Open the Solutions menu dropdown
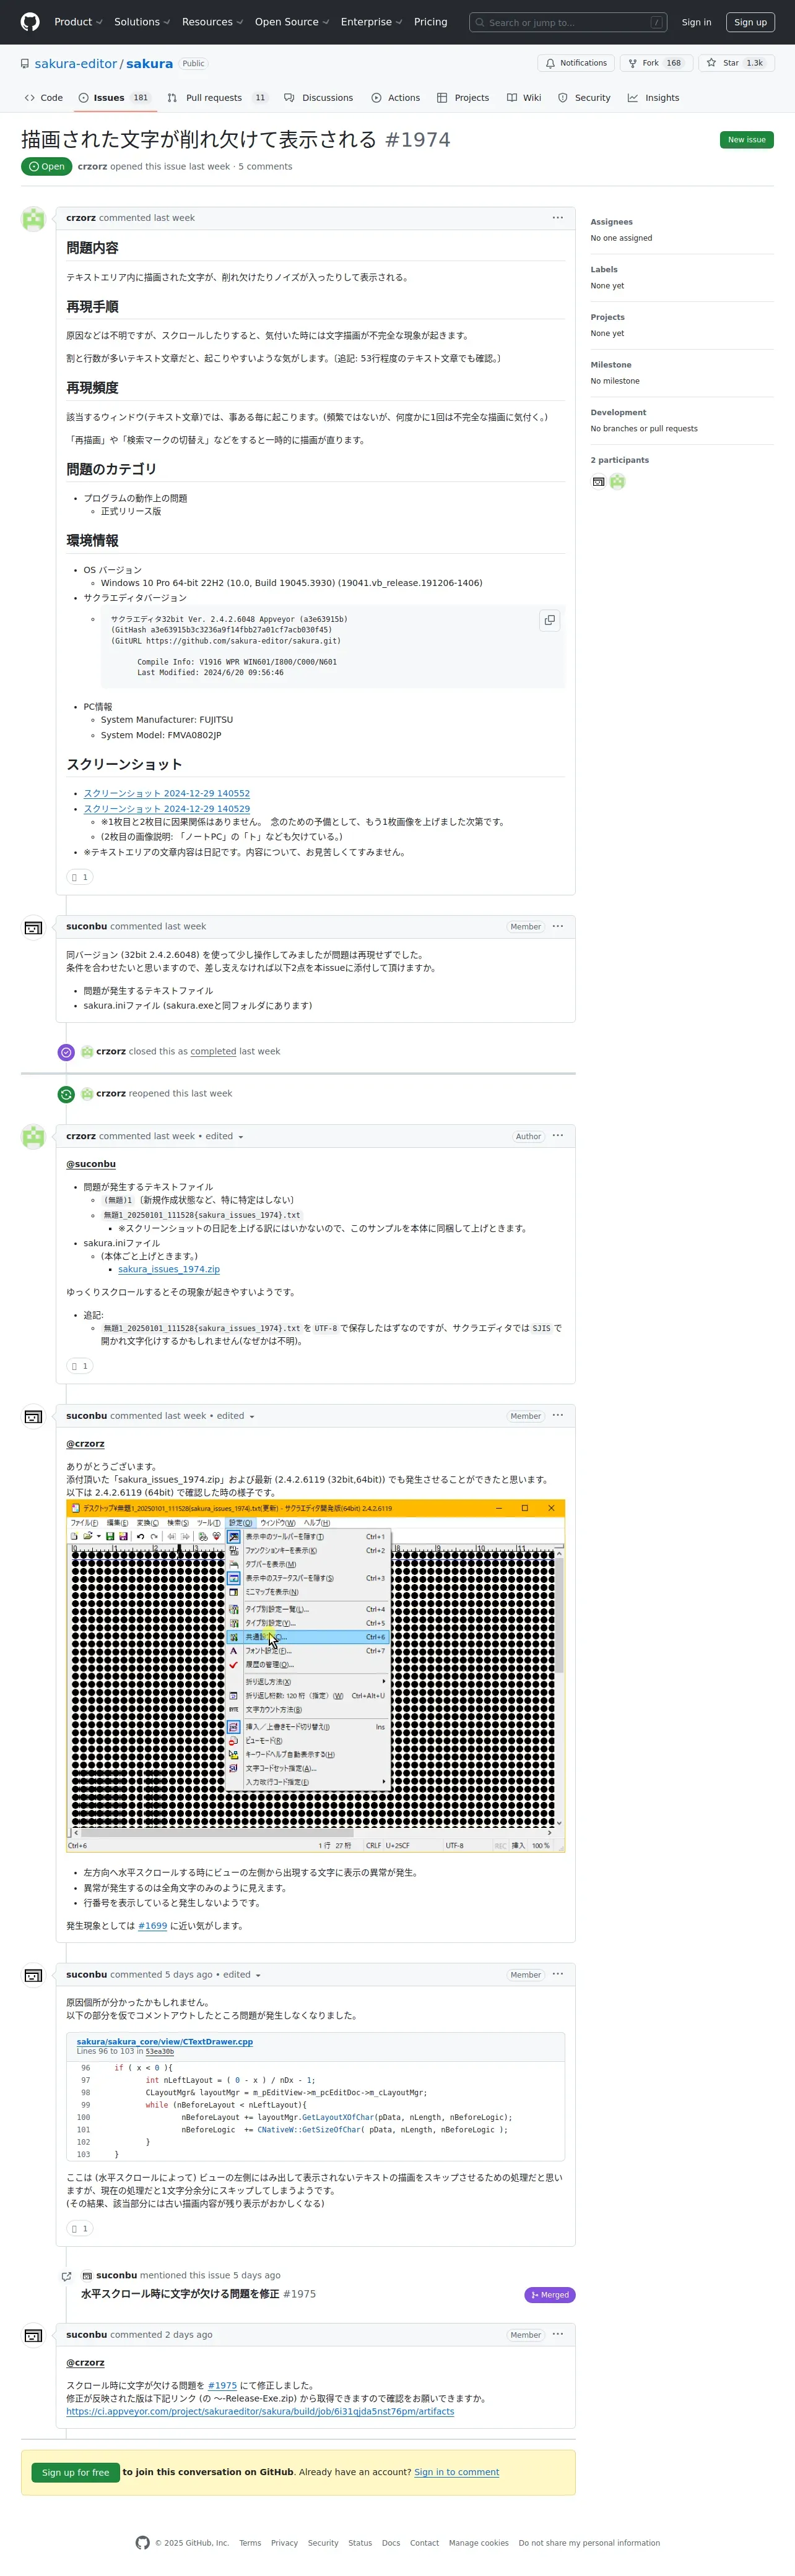 [x=142, y=22]
